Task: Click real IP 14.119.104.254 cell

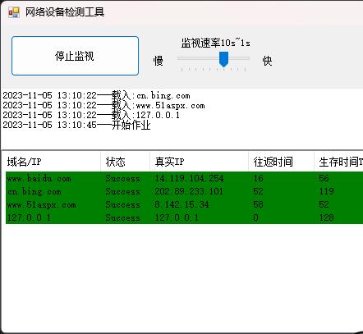Action: coord(189,178)
